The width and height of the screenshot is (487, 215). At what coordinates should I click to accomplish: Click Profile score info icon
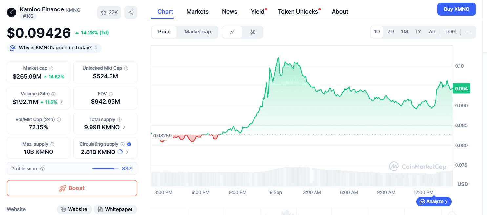pyautogui.click(x=43, y=169)
